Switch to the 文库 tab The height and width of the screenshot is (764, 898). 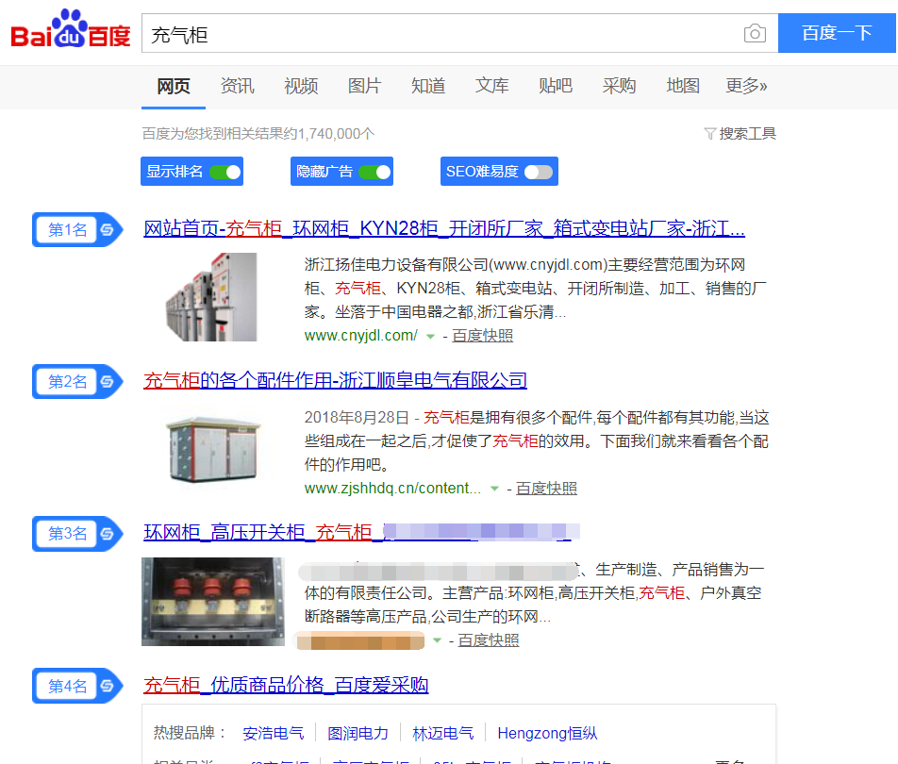[491, 86]
